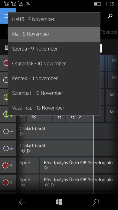Select the M4 Sport HD channel logo
Image resolution: width=118 pixels, height=210 pixels.
8,182
